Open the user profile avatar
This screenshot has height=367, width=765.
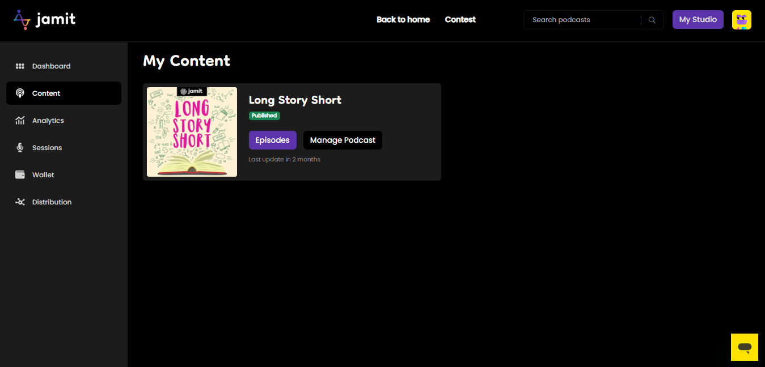tap(742, 20)
